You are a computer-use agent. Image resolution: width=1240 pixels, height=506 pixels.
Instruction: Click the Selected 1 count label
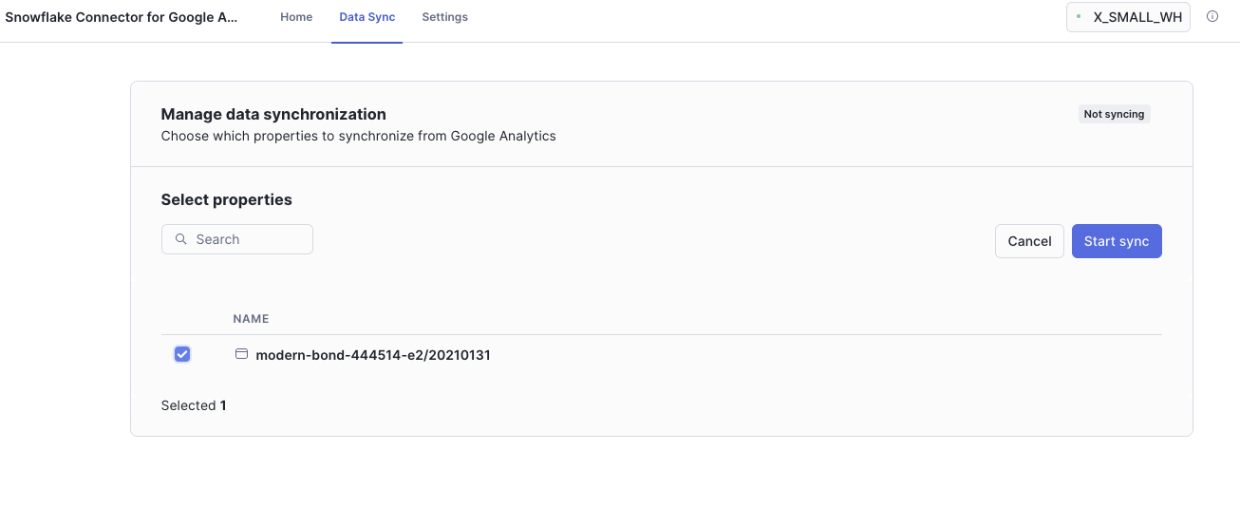[x=194, y=405]
